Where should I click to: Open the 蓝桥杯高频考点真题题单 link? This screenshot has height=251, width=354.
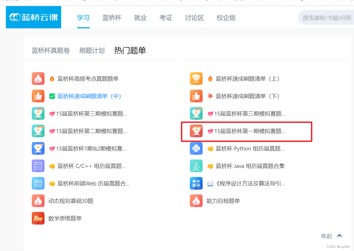(x=88, y=79)
